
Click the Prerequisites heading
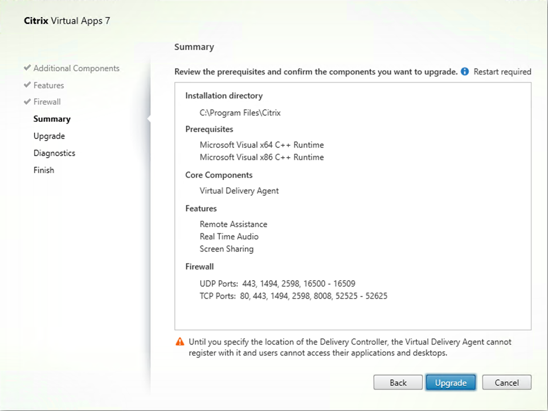[x=209, y=129]
